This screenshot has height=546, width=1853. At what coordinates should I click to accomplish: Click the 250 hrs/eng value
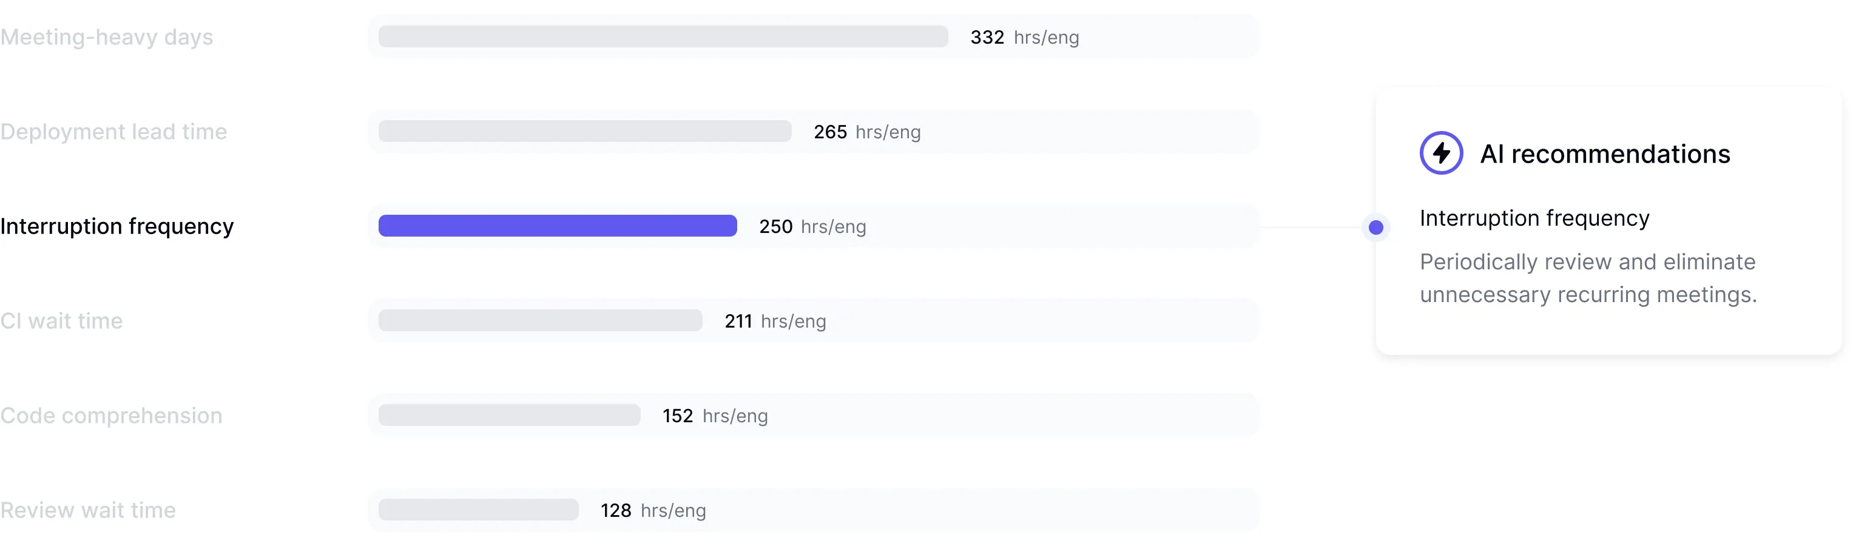812,227
